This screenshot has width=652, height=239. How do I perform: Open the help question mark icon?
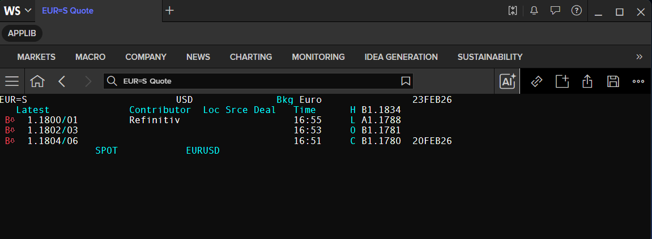[576, 11]
